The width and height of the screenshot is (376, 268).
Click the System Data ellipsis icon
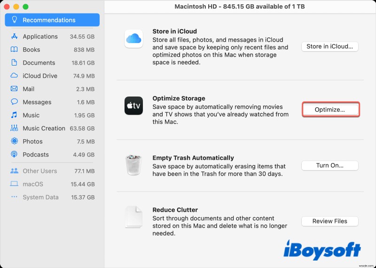14,197
